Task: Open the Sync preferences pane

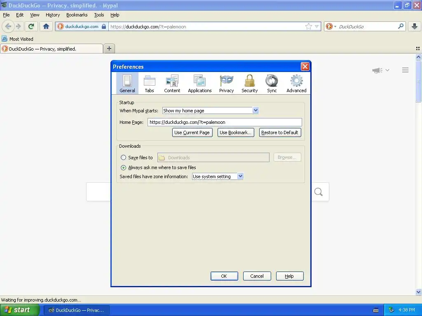Action: pos(272,83)
